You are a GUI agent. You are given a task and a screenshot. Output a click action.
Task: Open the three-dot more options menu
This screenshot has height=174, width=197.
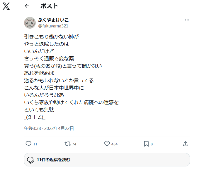click(x=187, y=20)
